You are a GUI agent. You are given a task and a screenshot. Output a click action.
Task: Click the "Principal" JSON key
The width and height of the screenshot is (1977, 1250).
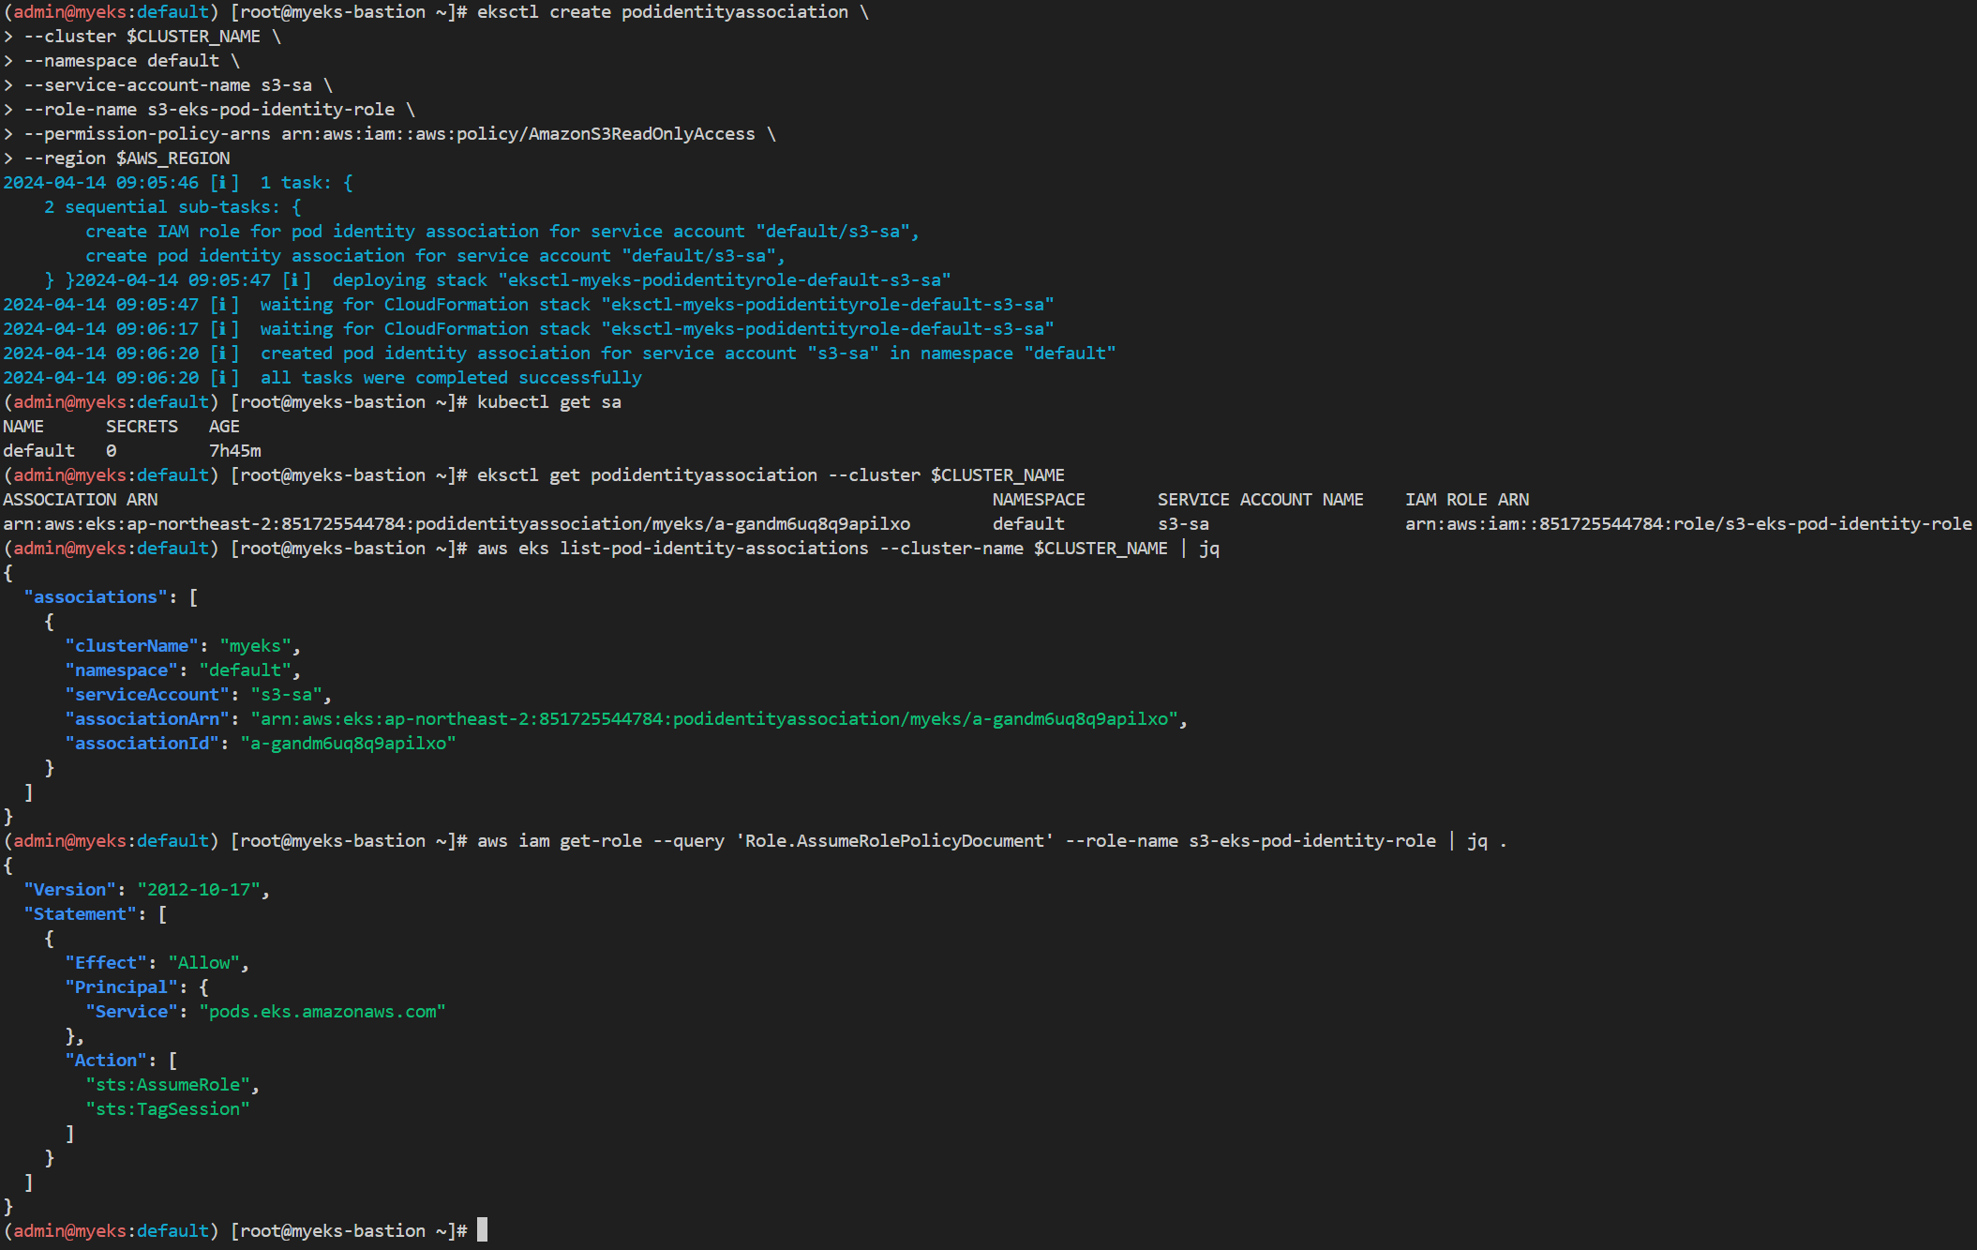point(121,987)
